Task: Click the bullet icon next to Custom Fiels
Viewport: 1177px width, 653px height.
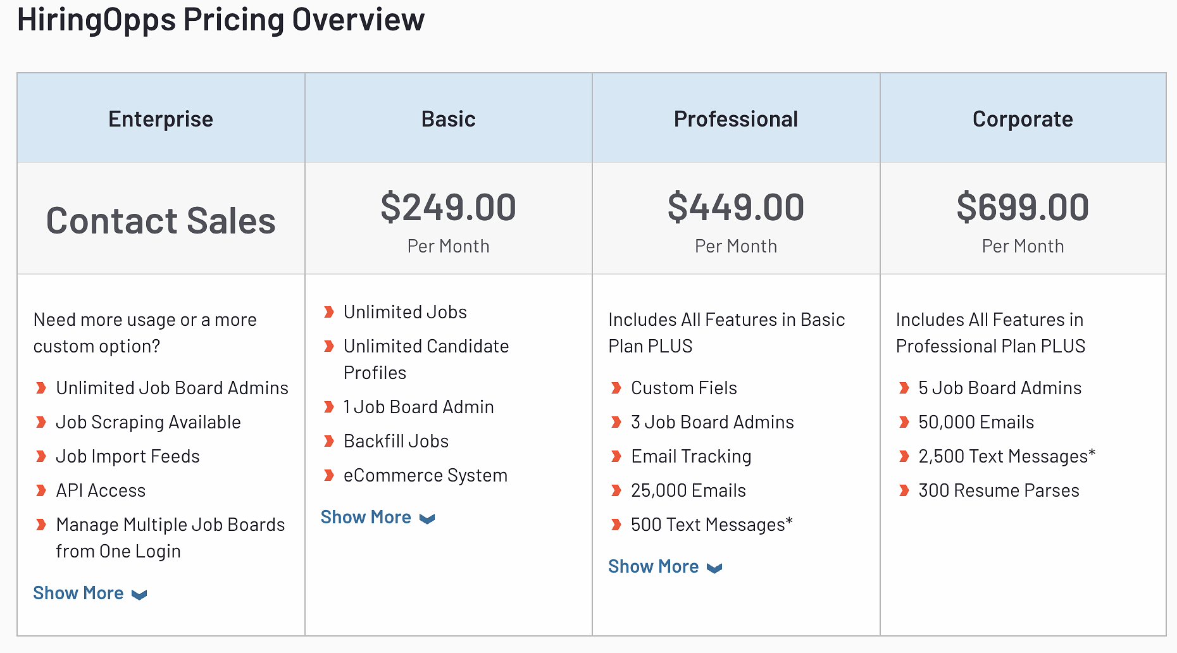Action: pyautogui.click(x=616, y=388)
